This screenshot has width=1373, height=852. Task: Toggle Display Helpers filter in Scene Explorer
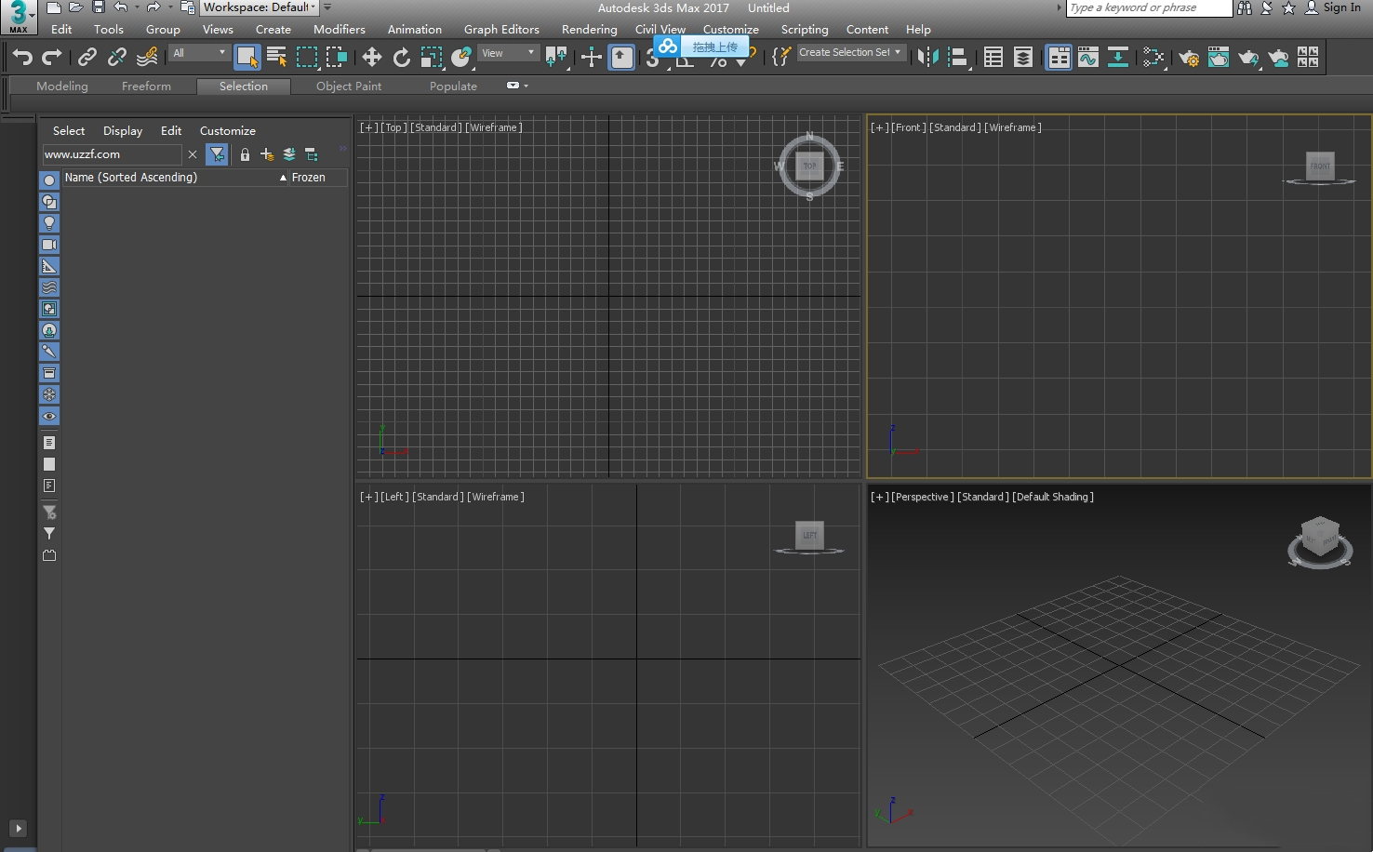pyautogui.click(x=49, y=266)
